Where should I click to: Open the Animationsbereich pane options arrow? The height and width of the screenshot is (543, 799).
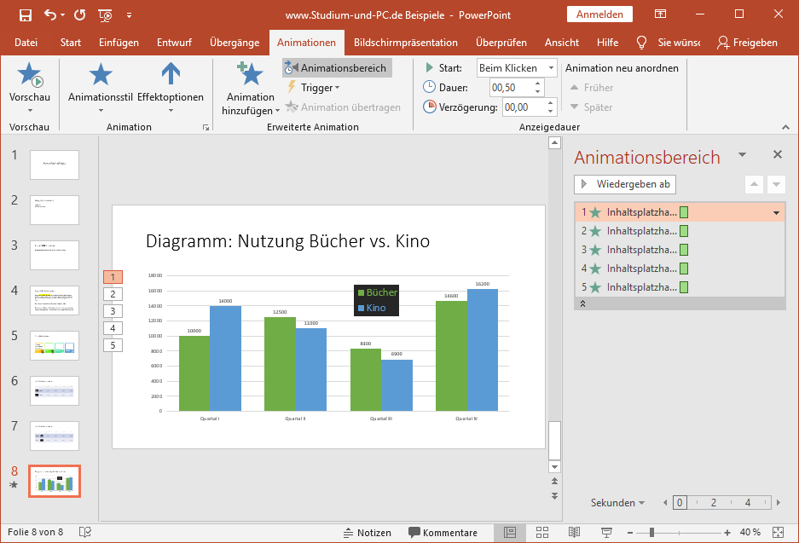pyautogui.click(x=743, y=154)
